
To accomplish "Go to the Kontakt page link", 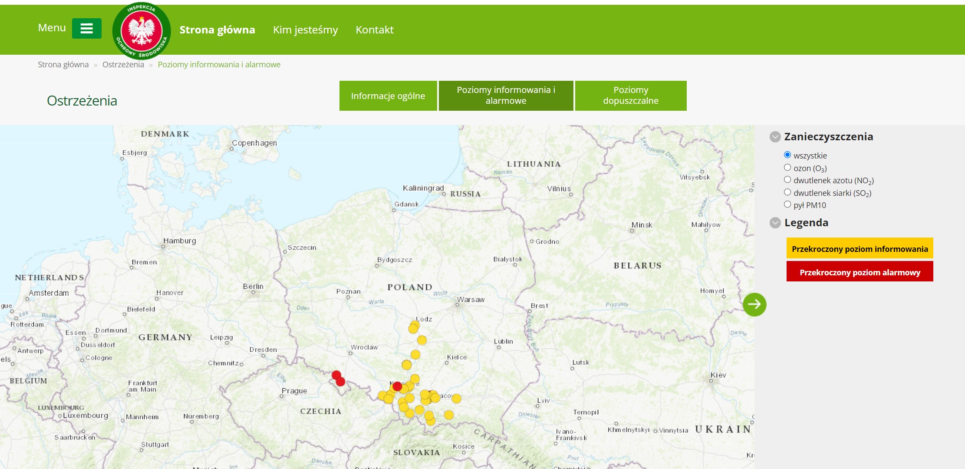I will click(x=375, y=30).
